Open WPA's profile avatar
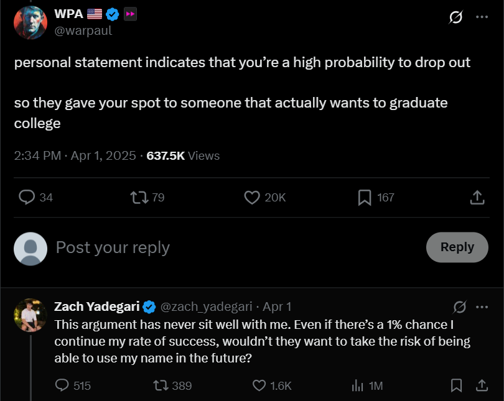Screen dimensions: 504x401 (x=30, y=23)
